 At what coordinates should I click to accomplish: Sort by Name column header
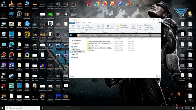coord(89,39)
